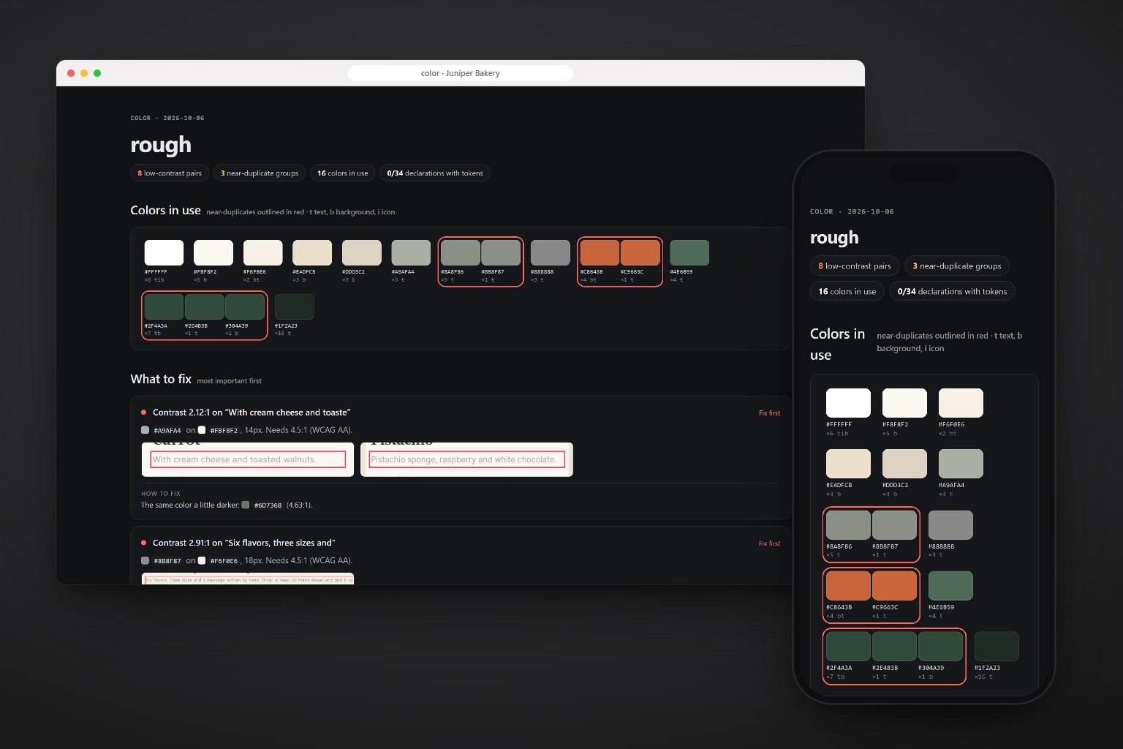Tap the 'rough' title on the phone screen

click(x=834, y=238)
